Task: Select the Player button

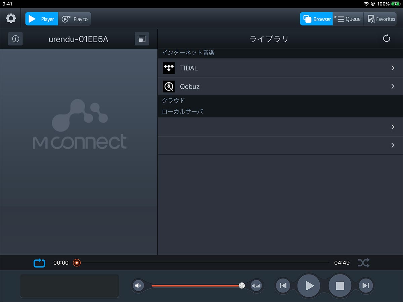Action: tap(42, 19)
